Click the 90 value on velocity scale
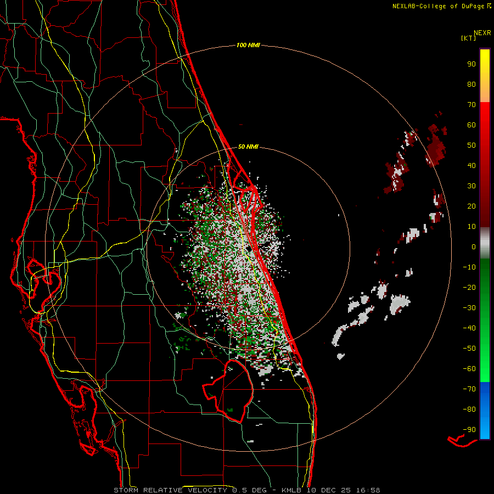494x494 pixels. point(471,64)
